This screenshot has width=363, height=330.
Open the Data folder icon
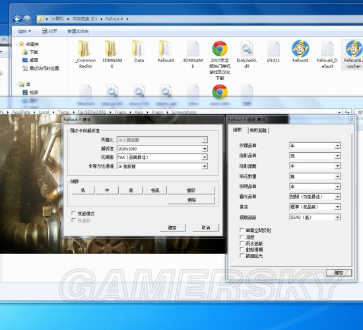point(138,49)
